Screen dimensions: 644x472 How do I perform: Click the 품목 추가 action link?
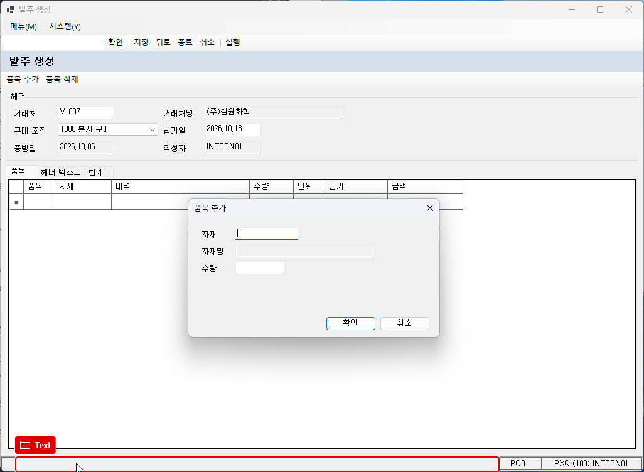click(23, 79)
